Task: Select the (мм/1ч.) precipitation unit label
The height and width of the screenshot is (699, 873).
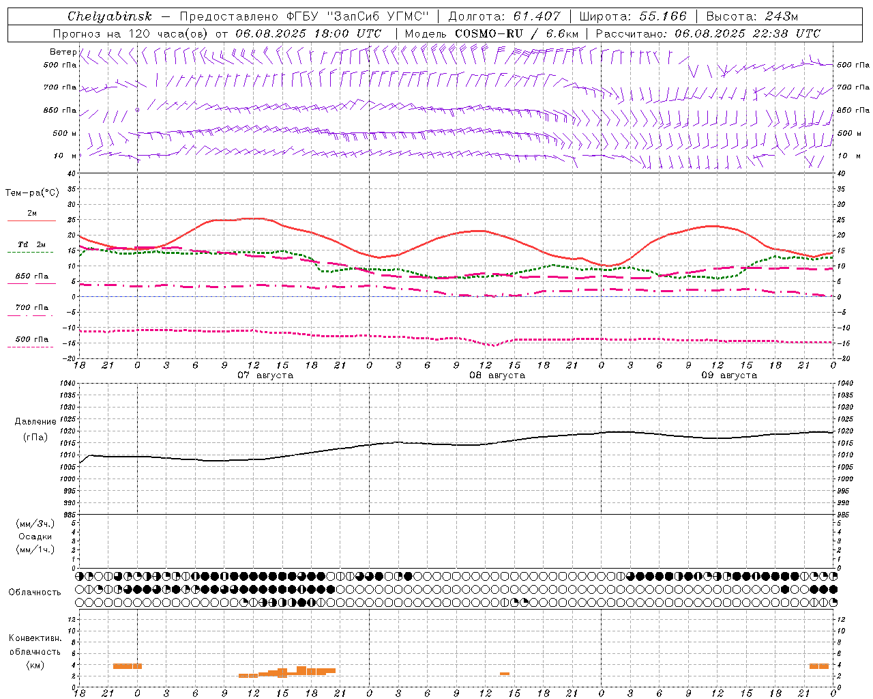Action: [x=35, y=550]
